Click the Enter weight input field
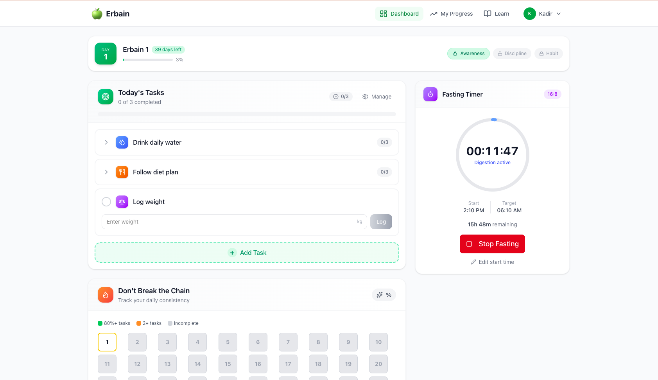This screenshot has height=380, width=658. 227,222
